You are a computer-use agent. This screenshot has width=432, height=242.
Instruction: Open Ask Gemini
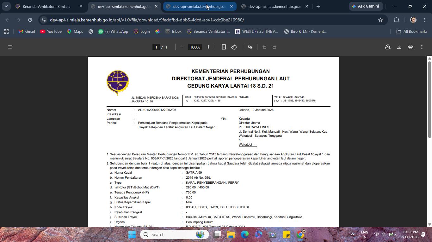(366, 6)
